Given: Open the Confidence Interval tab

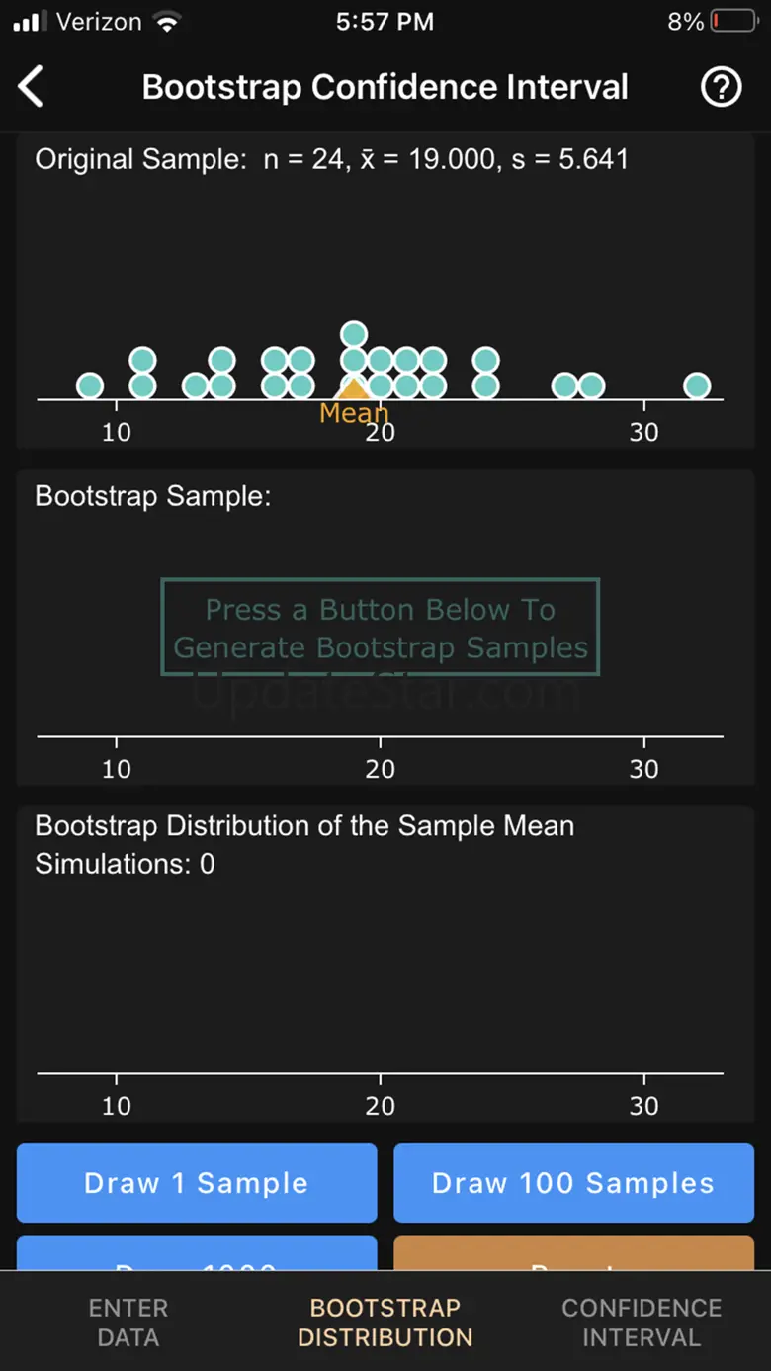Looking at the screenshot, I should point(642,1322).
